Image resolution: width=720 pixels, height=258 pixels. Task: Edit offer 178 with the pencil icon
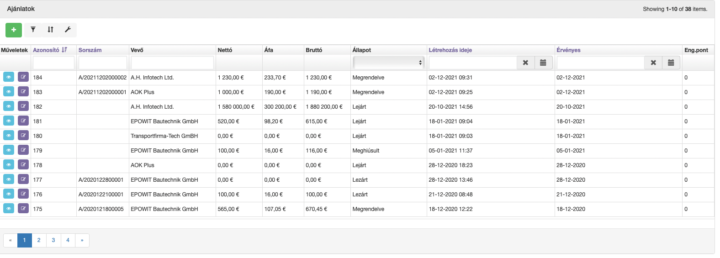[x=23, y=165]
